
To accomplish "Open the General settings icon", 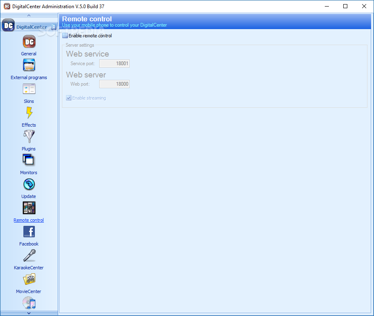I will point(29,42).
